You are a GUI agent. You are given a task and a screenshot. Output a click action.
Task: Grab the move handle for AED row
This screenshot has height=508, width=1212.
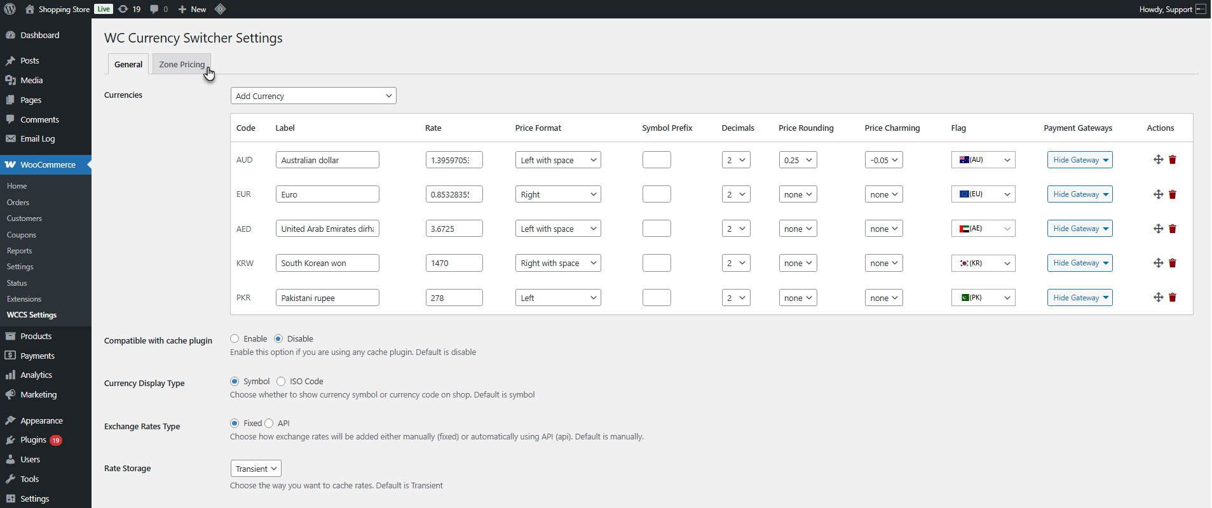(1158, 229)
